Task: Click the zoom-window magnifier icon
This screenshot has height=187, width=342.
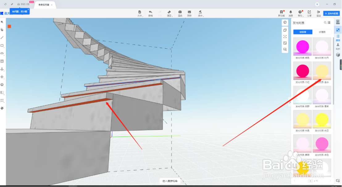Action: click(285, 49)
